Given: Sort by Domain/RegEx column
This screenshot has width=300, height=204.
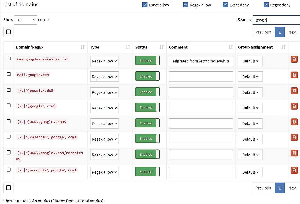Looking at the screenshot, I should point(83,47).
